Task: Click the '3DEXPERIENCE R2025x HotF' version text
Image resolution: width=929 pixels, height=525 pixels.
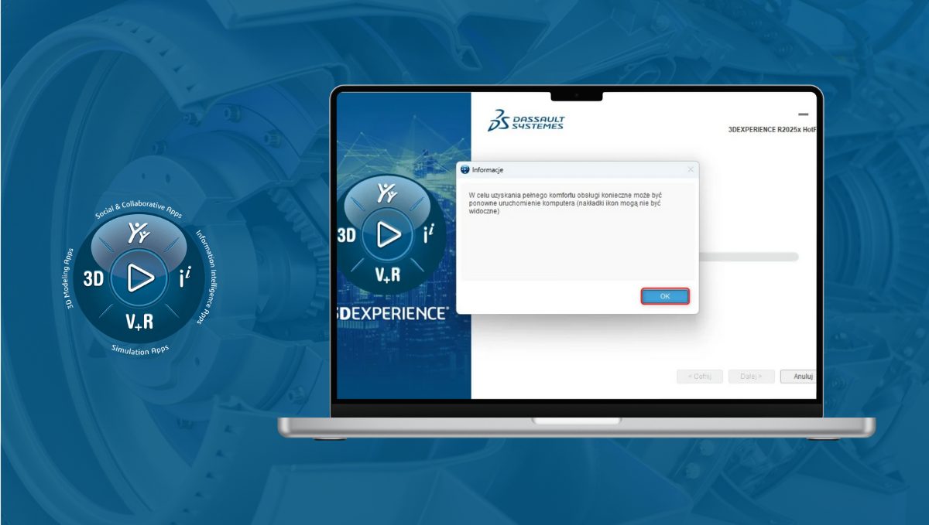Action: [x=772, y=130]
